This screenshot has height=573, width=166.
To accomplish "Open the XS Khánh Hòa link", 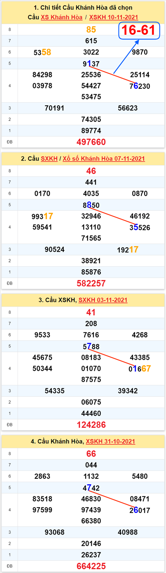I will [62, 17].
